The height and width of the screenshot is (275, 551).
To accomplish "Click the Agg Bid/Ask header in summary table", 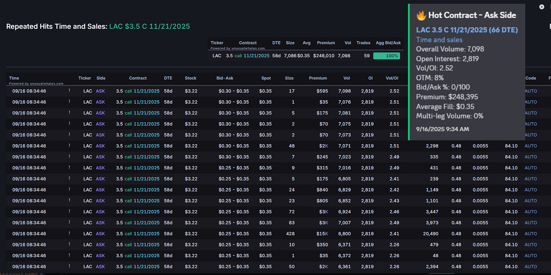I will [x=388, y=43].
